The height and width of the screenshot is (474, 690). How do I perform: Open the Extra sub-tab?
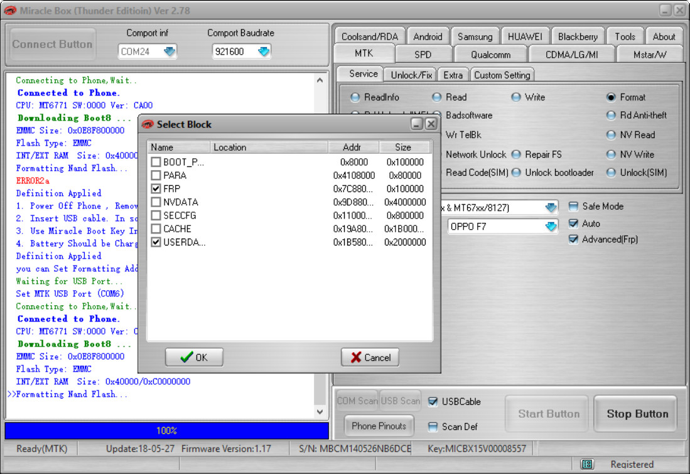(x=453, y=75)
